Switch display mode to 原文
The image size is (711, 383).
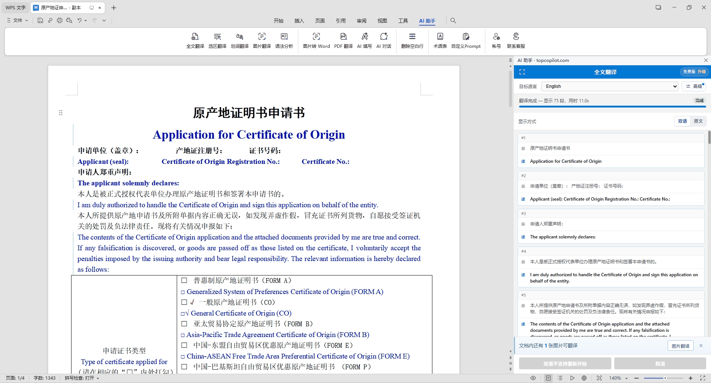[x=698, y=121]
